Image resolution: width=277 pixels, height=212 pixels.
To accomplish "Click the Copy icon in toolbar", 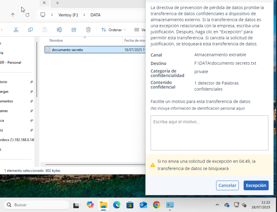I will point(30,30).
